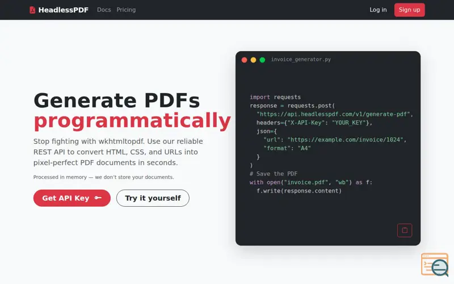Click the with open("invoice.pdf") line
Viewport: 454px width, 284px height.
311,182
